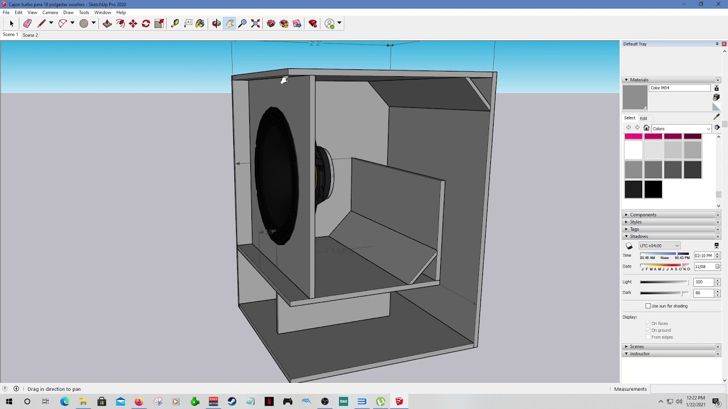Expand the Tags panel
The image size is (728, 409).
coord(626,229)
